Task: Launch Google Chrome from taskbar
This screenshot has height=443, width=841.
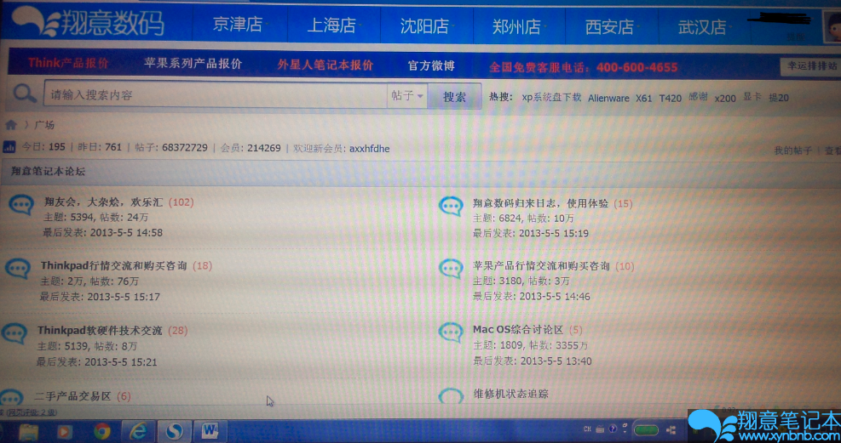Action: pos(102,431)
